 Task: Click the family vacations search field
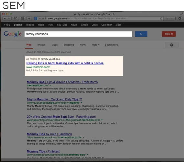click(x=78, y=34)
